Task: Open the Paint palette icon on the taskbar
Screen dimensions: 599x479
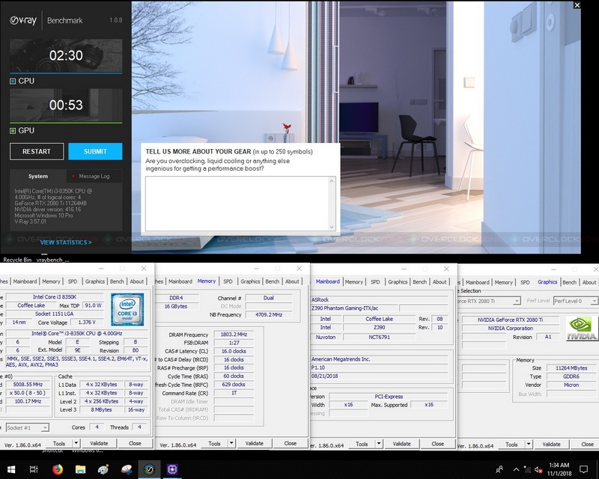Action: pos(103,469)
